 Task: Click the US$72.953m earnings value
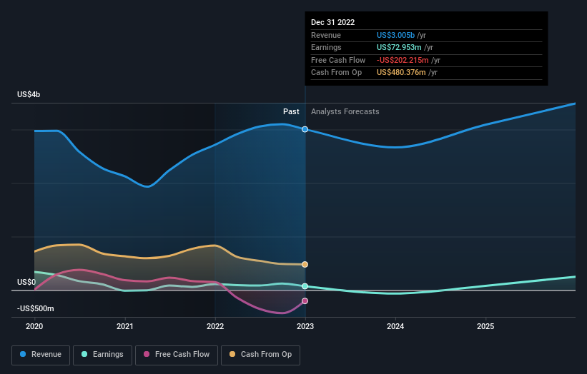[399, 47]
